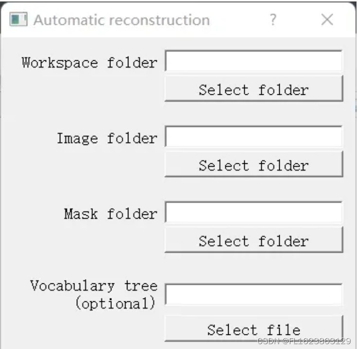Screen dimensions: 358x349
Task: Click the Automatic reconstruction window icon
Action: 18,20
